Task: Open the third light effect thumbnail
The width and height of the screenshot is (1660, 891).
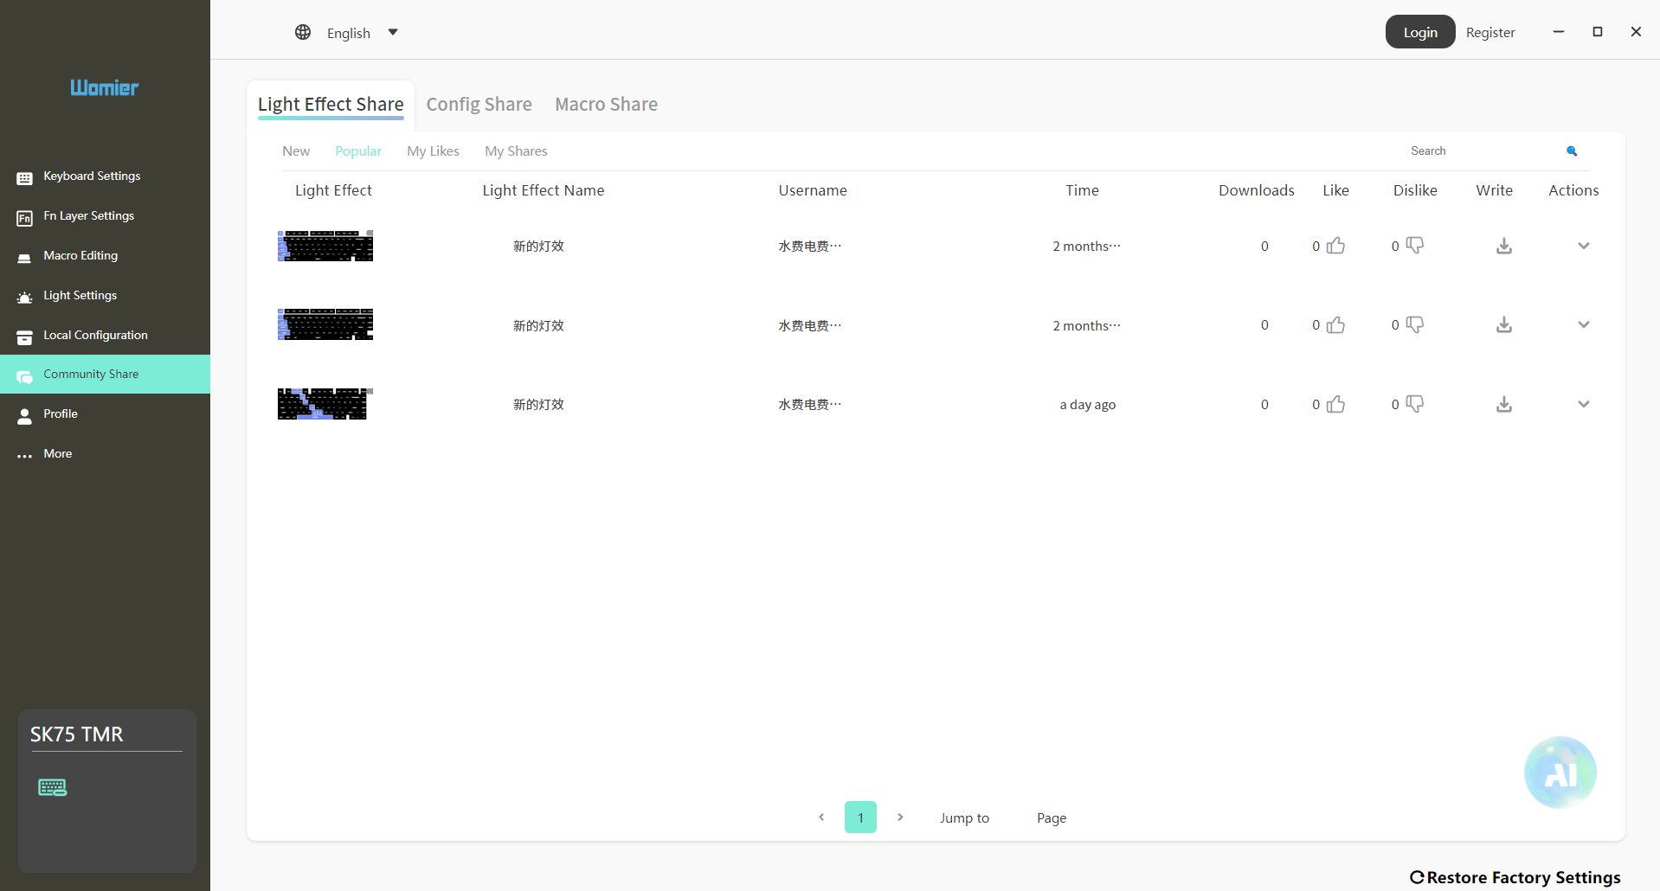Action: pos(325,404)
